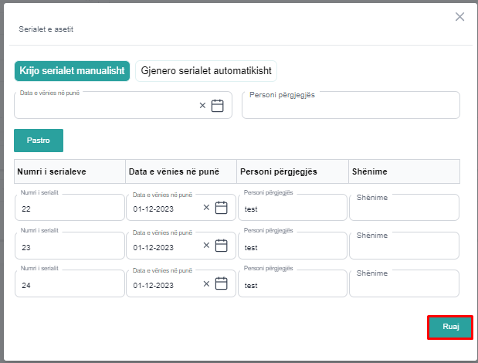This screenshot has height=363, width=478.
Task: Click Personi përgjegjës field in serial 23 row
Action: (x=292, y=247)
